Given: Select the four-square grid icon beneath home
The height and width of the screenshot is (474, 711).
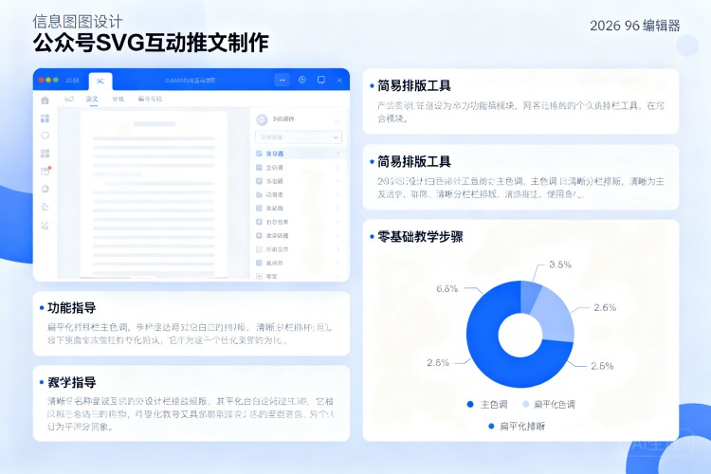Looking at the screenshot, I should (x=45, y=118).
